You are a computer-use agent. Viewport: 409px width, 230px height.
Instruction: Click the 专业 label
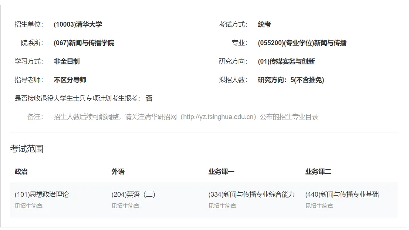coord(240,43)
